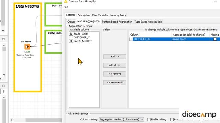The height and width of the screenshot is (123, 220).
Task: Switch to the Description tab
Action: pos(84,15)
